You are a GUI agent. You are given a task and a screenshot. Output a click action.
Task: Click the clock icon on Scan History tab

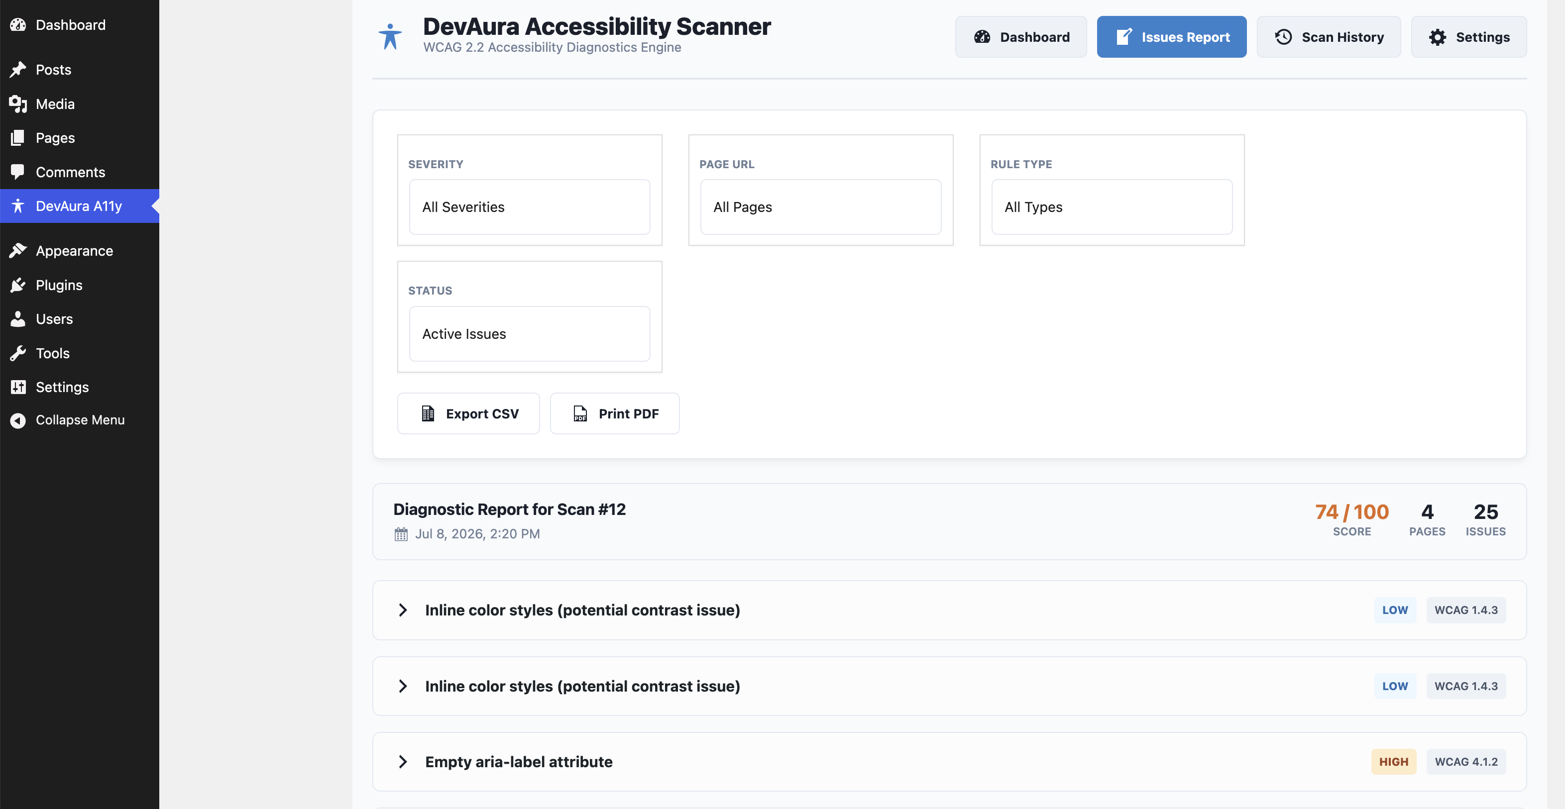pyautogui.click(x=1283, y=37)
